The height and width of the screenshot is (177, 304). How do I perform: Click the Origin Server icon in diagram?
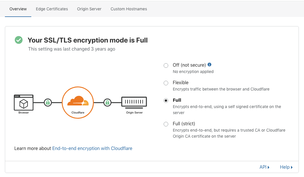click(x=134, y=102)
